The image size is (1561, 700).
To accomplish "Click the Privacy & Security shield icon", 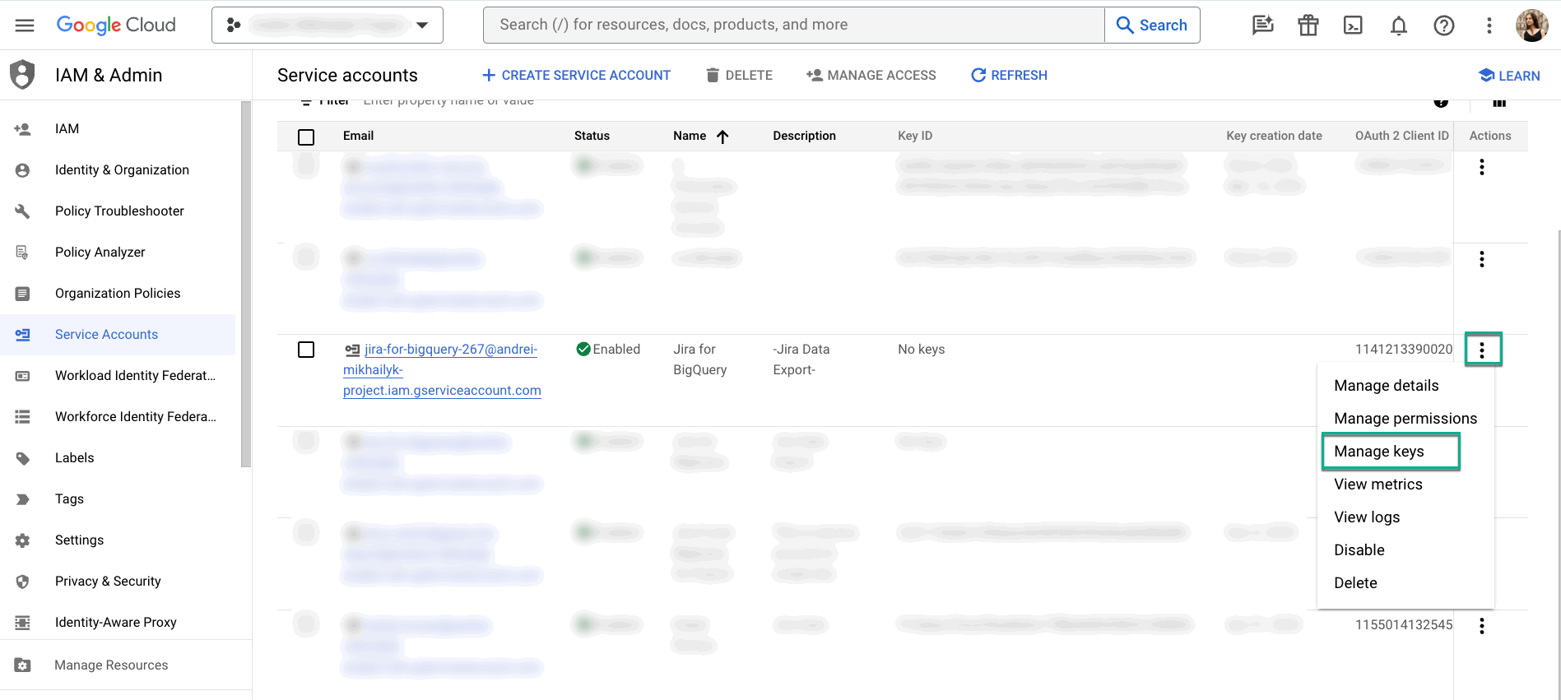I will (x=23, y=582).
